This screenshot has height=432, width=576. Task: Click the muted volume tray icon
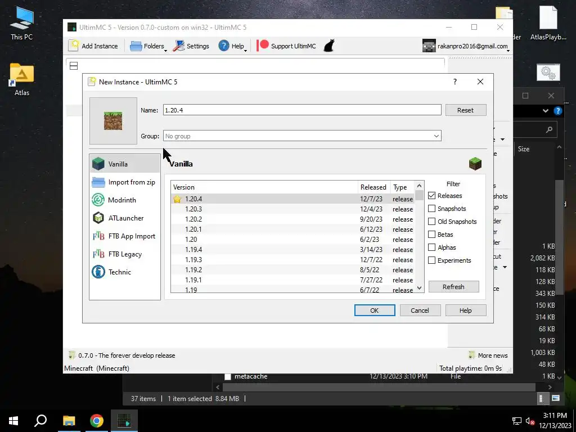(530, 421)
